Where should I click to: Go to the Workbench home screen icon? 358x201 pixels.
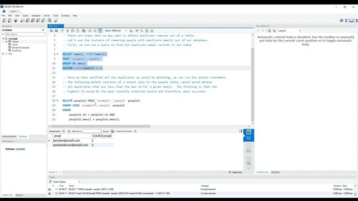tap(4, 11)
